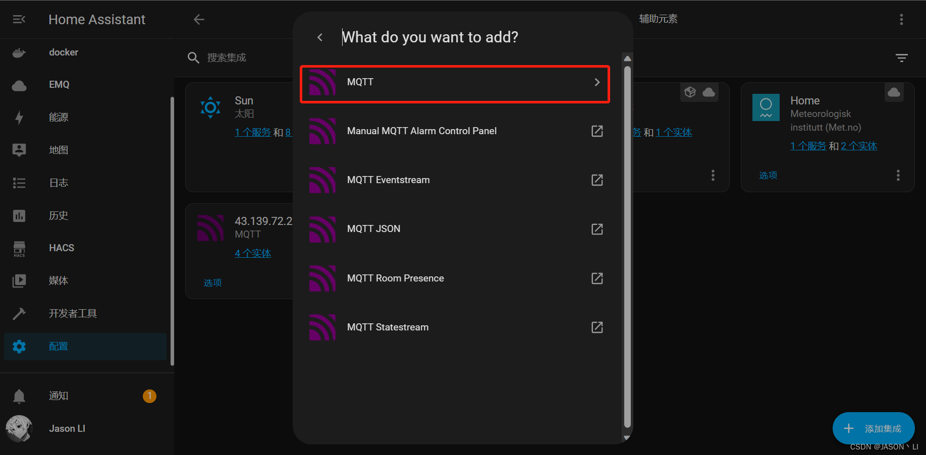The width and height of the screenshot is (926, 455).
Task: Click the cube icon on middle card
Action: 690,92
